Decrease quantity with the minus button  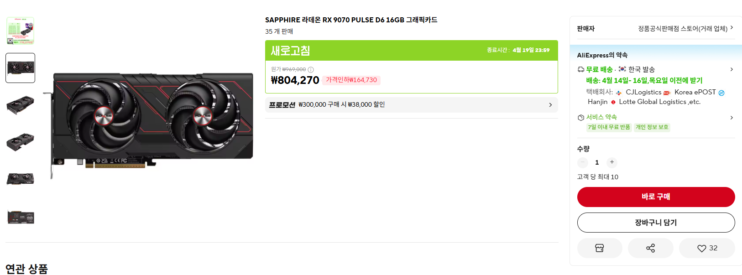583,162
